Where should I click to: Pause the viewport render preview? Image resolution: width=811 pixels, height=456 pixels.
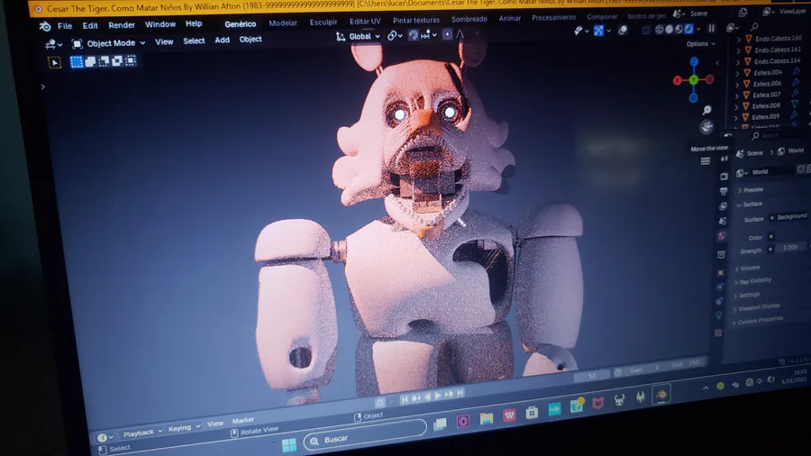712,29
